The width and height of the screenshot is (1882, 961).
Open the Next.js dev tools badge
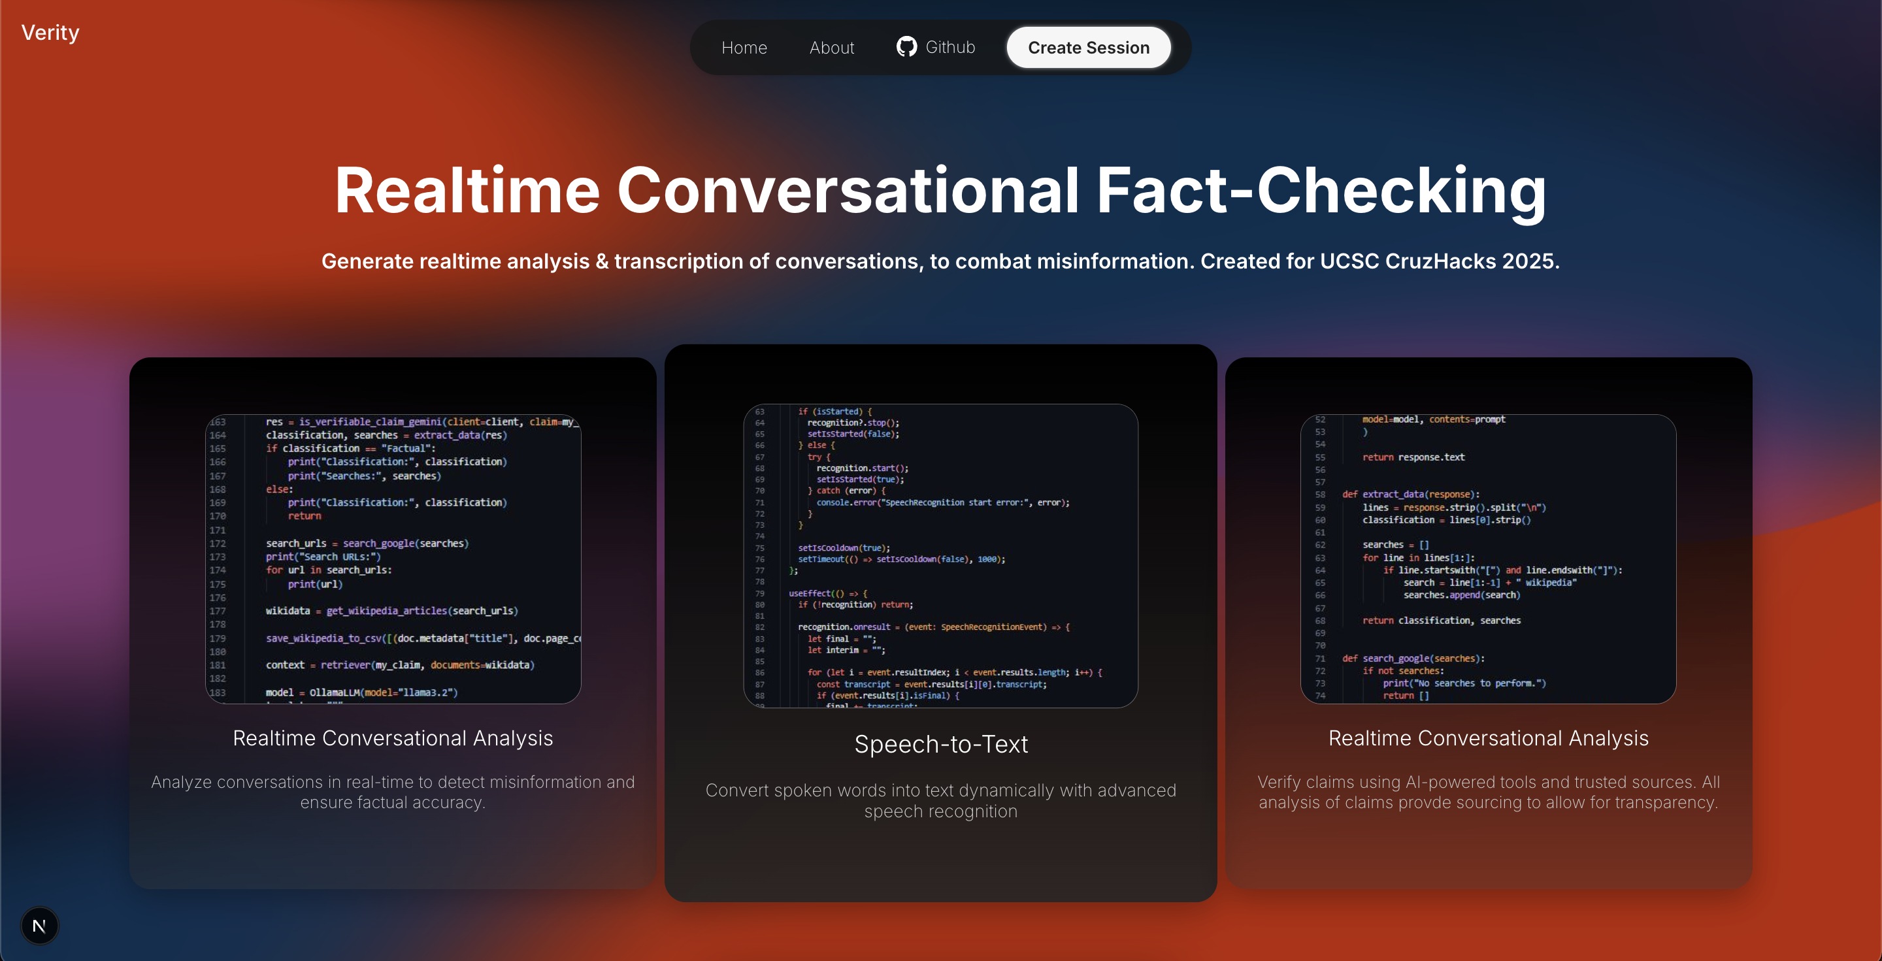[39, 925]
